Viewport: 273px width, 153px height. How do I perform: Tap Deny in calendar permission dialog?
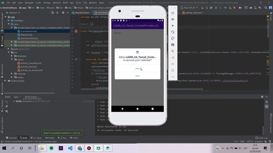(x=137, y=76)
